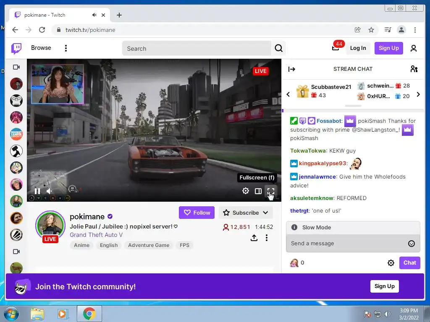The image size is (430, 322).
Task: Select the English tag
Action: tap(109, 245)
